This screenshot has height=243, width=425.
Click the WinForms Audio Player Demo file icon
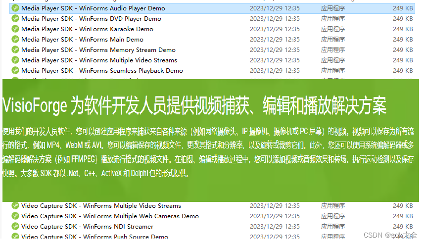click(x=15, y=8)
